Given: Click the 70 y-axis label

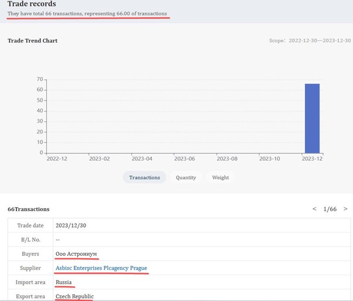Looking at the screenshot, I should point(40,79).
